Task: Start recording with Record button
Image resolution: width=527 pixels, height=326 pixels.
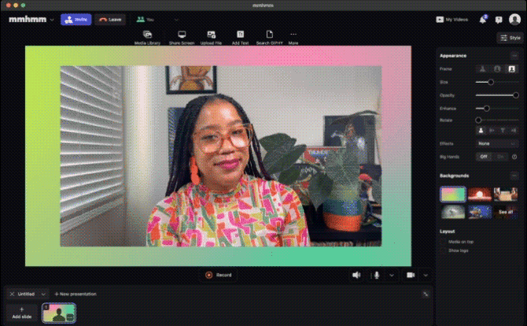Action: click(219, 275)
